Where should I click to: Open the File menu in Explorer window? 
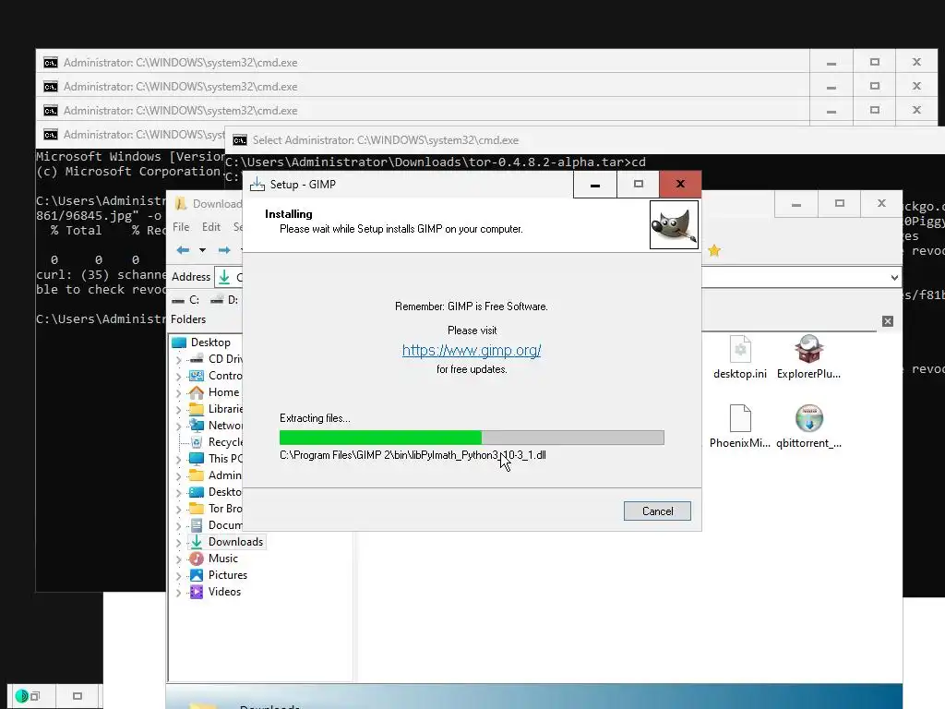pos(181,227)
